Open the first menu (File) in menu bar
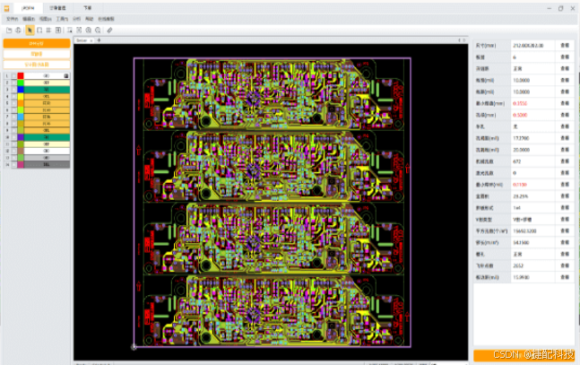Viewport: 580px width, 365px height. pos(12,19)
